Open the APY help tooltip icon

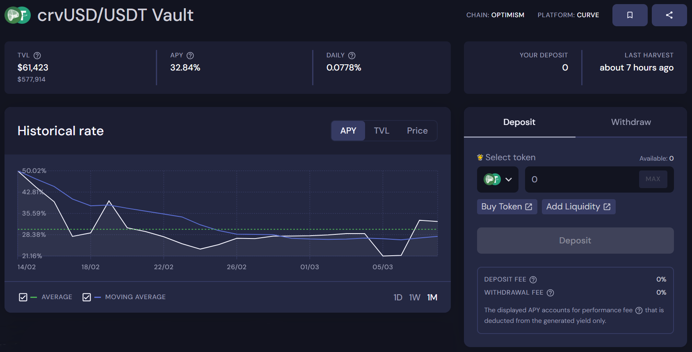point(190,55)
